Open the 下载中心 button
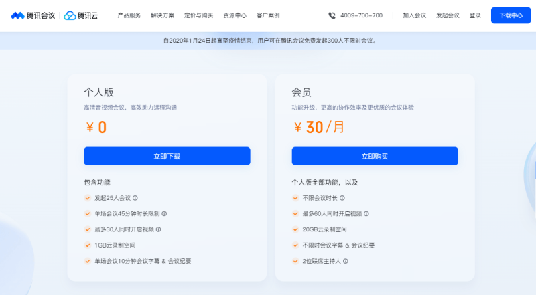The width and height of the screenshot is (536, 295). (x=511, y=15)
